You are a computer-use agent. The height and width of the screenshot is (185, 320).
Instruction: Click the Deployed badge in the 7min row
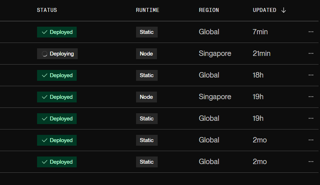click(x=57, y=32)
